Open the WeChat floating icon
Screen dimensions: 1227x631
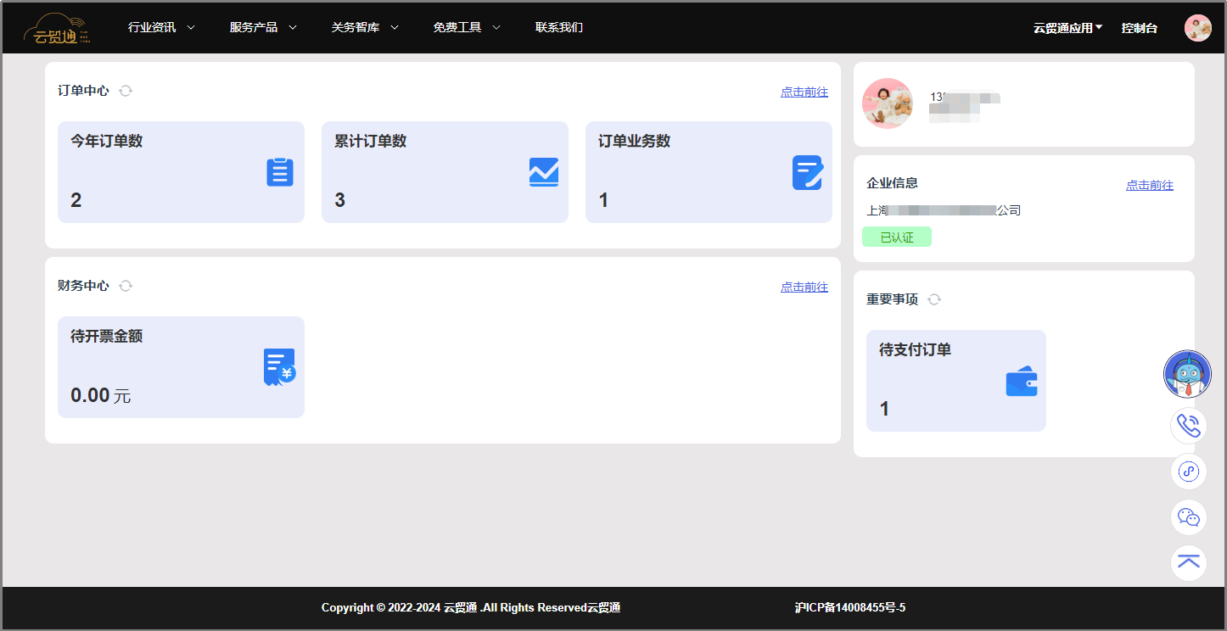pos(1189,517)
